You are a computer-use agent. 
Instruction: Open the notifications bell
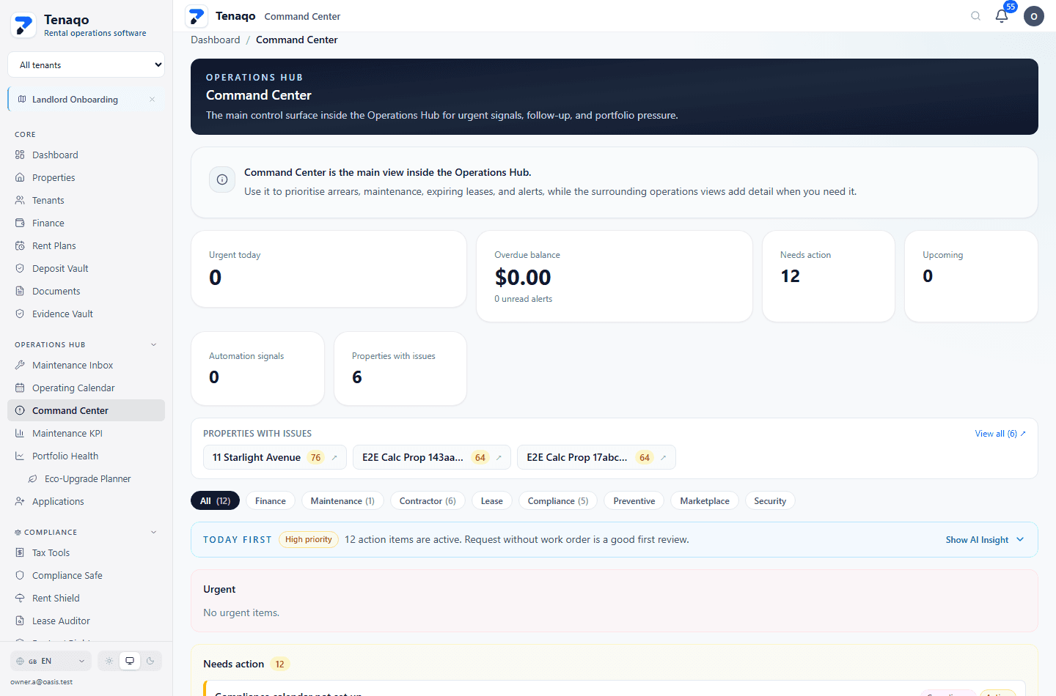pos(1002,16)
